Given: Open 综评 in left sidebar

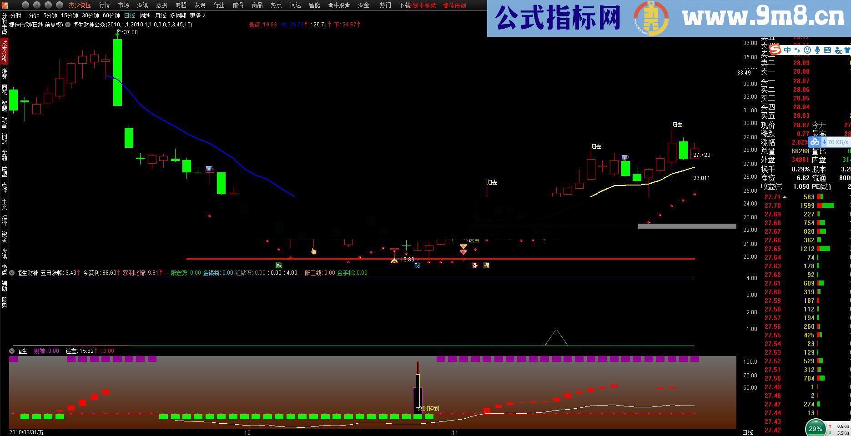Looking at the screenshot, I should pos(4,220).
